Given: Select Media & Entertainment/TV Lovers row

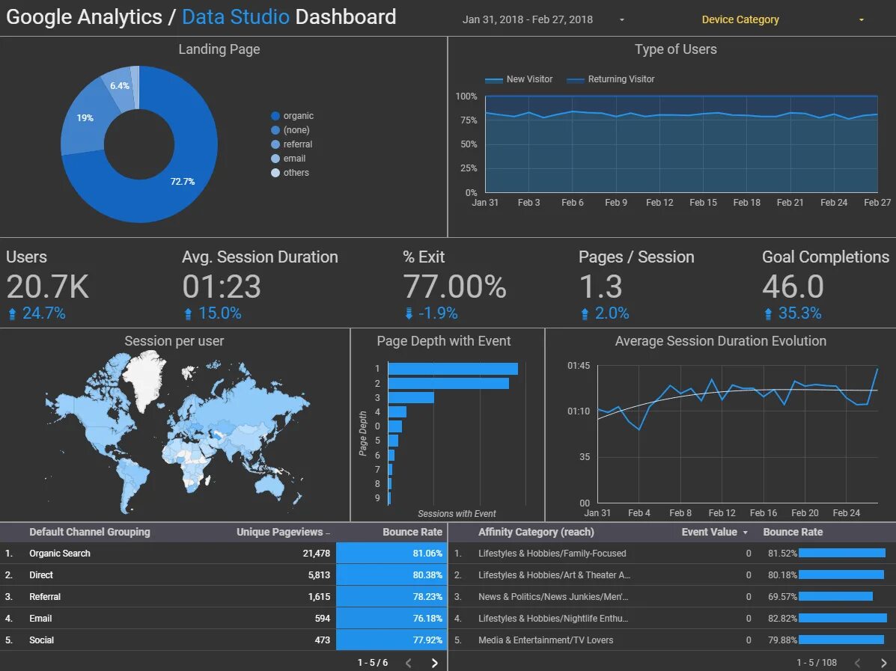Looking at the screenshot, I should 672,640.
